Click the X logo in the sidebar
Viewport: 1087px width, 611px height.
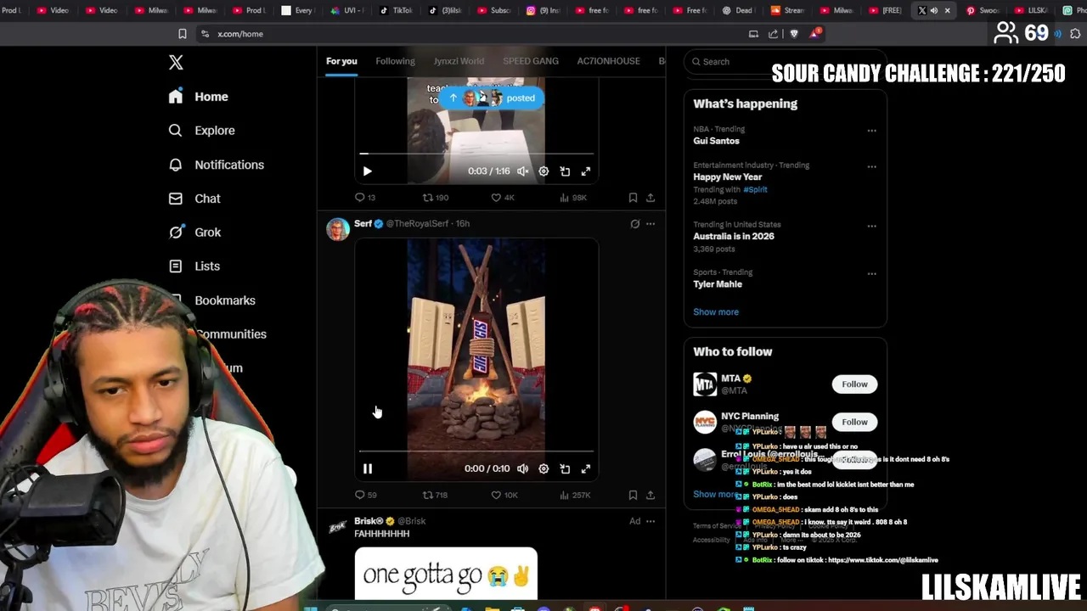coord(176,63)
